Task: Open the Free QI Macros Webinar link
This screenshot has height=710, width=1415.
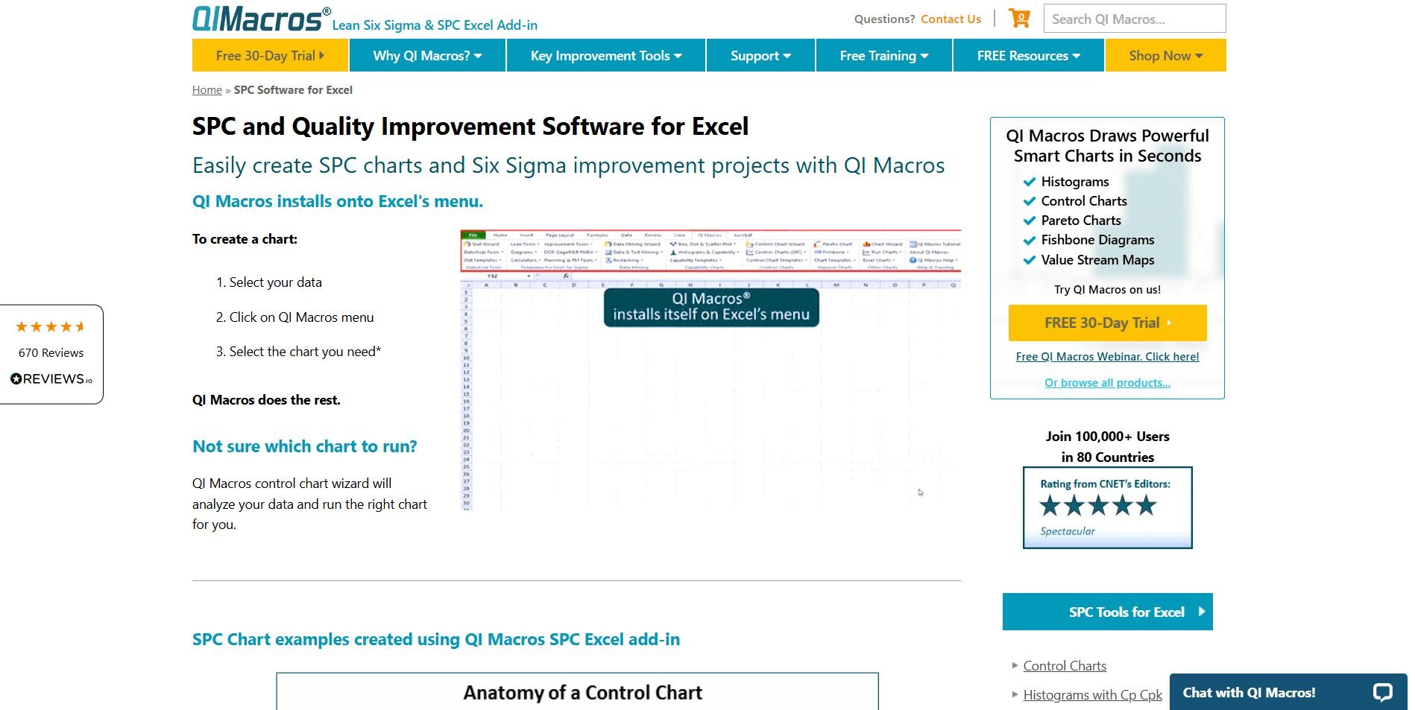Action: (1107, 357)
